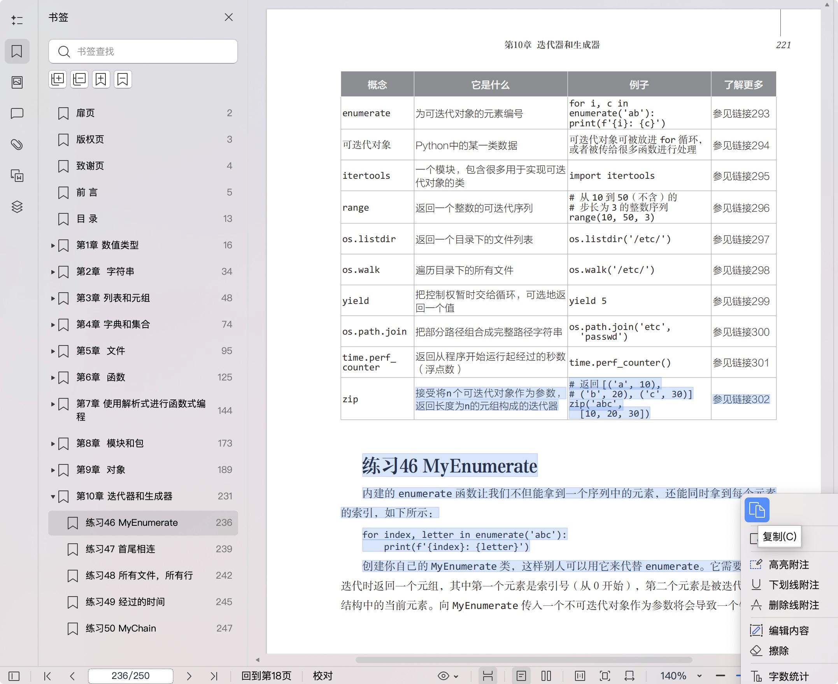Toggle the continuous scrolling mode icon
Viewport: 838px width, 684px height.
tap(488, 676)
